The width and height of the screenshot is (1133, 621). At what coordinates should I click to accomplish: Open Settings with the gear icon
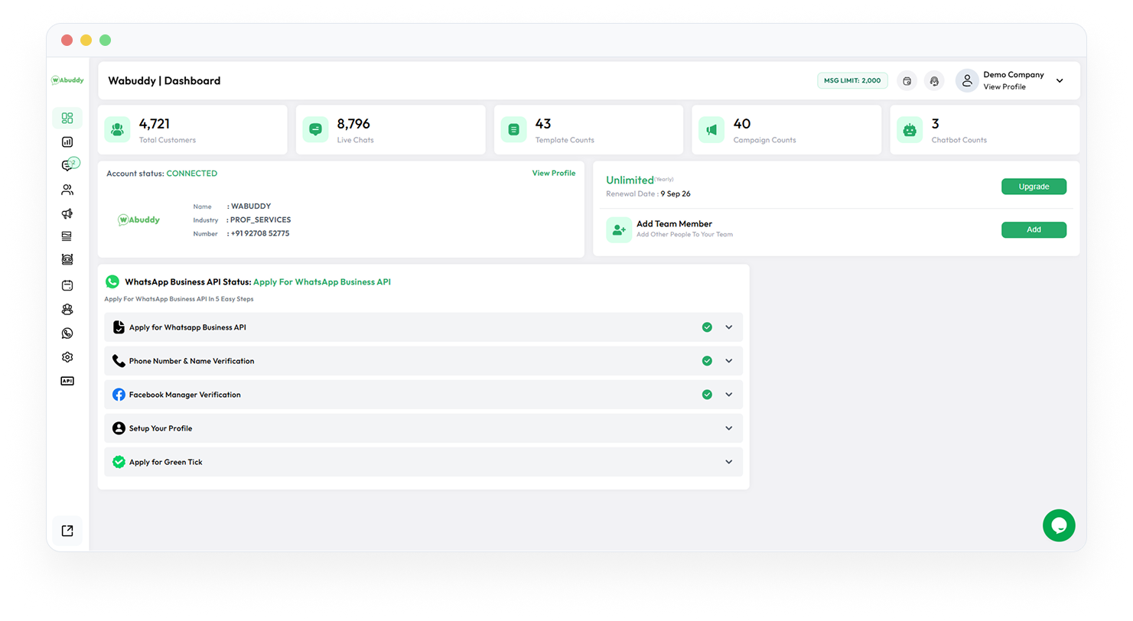pyautogui.click(x=67, y=356)
